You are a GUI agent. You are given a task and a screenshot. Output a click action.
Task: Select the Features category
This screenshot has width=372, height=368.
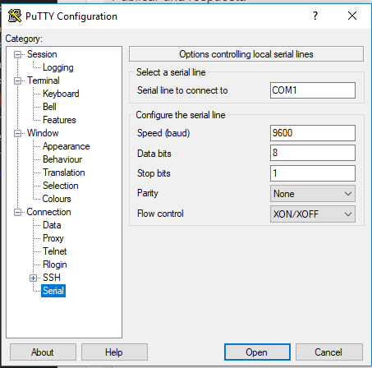(x=59, y=120)
